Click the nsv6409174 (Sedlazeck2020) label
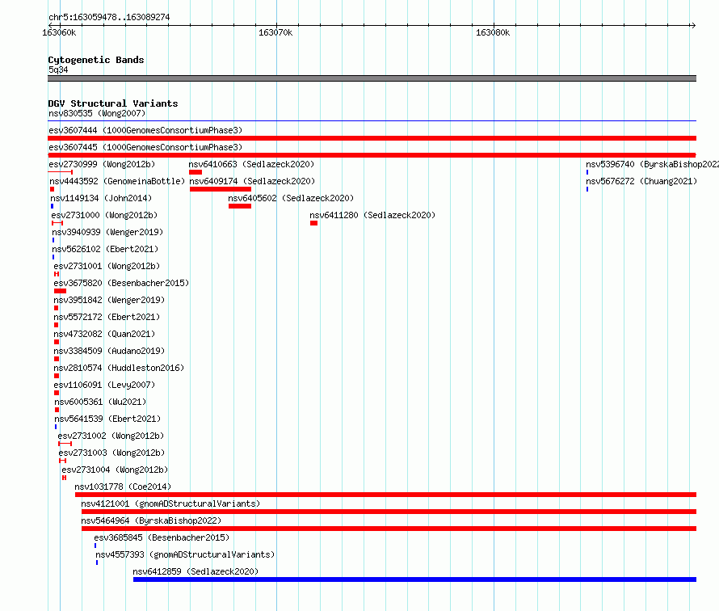 252,181
